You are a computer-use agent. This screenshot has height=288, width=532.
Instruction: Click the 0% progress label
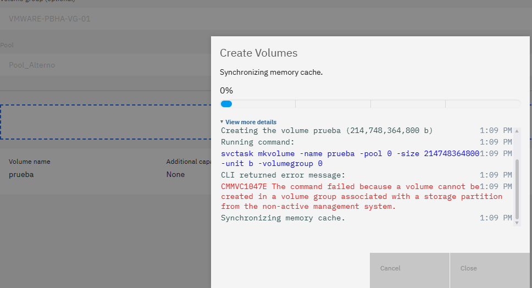click(226, 91)
